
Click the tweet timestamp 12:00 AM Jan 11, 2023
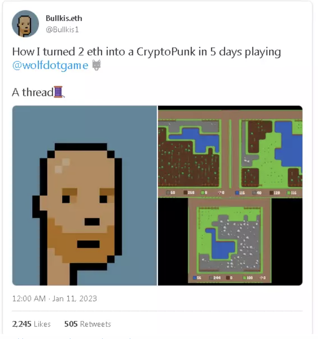(x=55, y=299)
